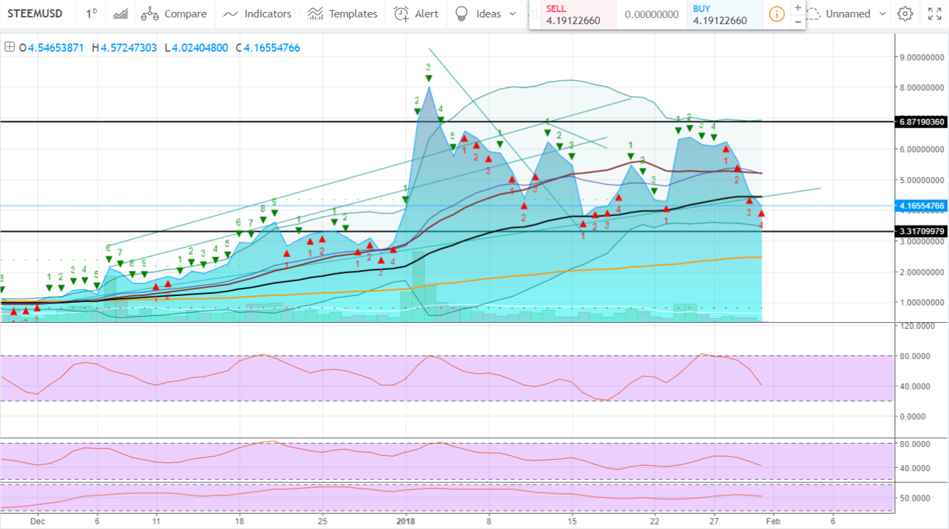The width and height of the screenshot is (949, 529).
Task: Toggle fullscreen mode icon
Action: 934,13
